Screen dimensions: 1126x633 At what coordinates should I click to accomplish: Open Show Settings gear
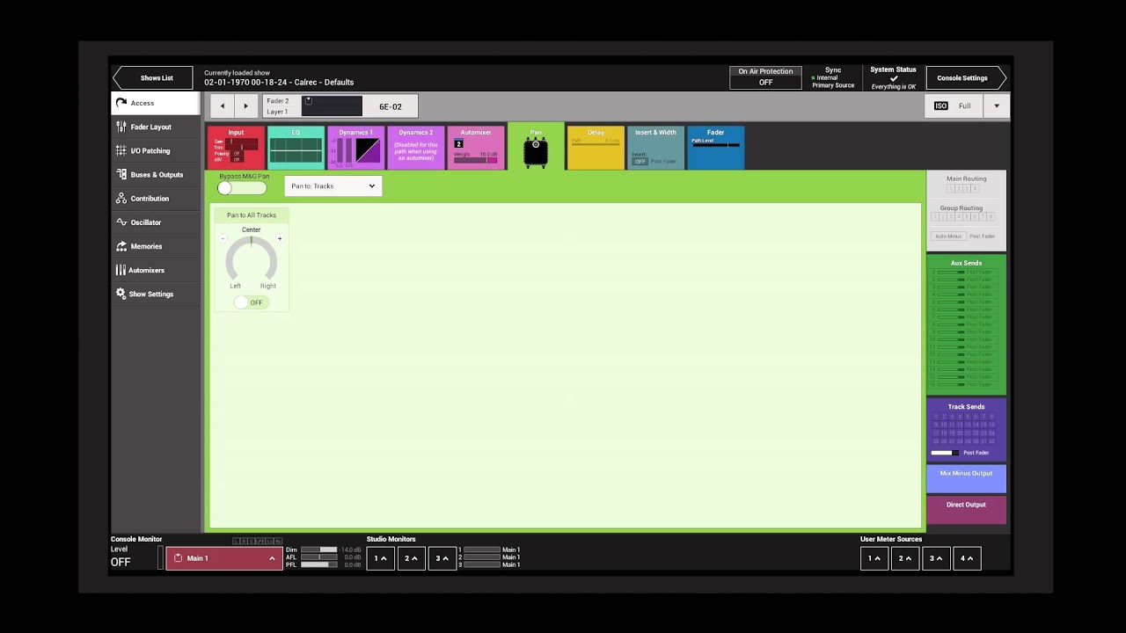click(x=156, y=294)
